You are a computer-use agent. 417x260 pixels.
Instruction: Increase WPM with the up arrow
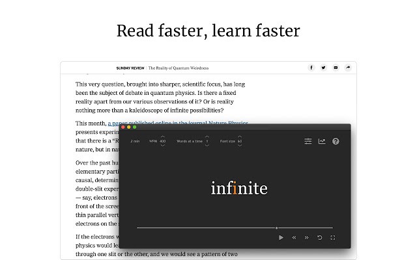point(162,136)
